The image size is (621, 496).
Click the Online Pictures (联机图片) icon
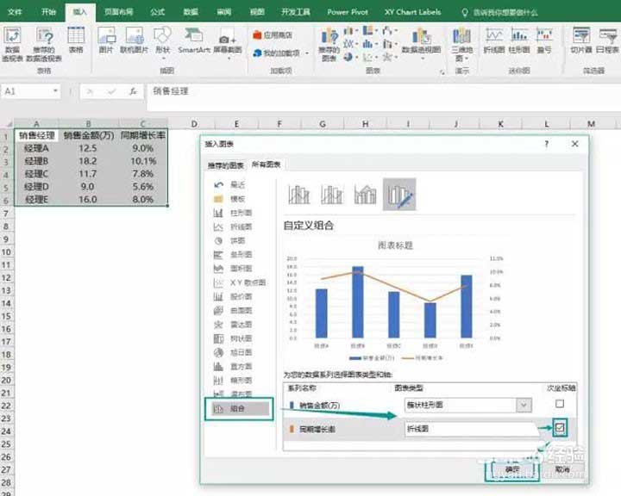point(135,40)
